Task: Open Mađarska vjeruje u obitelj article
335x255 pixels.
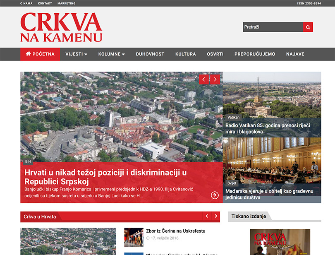Action: pos(269,194)
